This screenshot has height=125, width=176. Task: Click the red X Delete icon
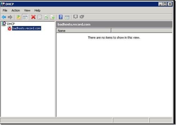(33, 17)
